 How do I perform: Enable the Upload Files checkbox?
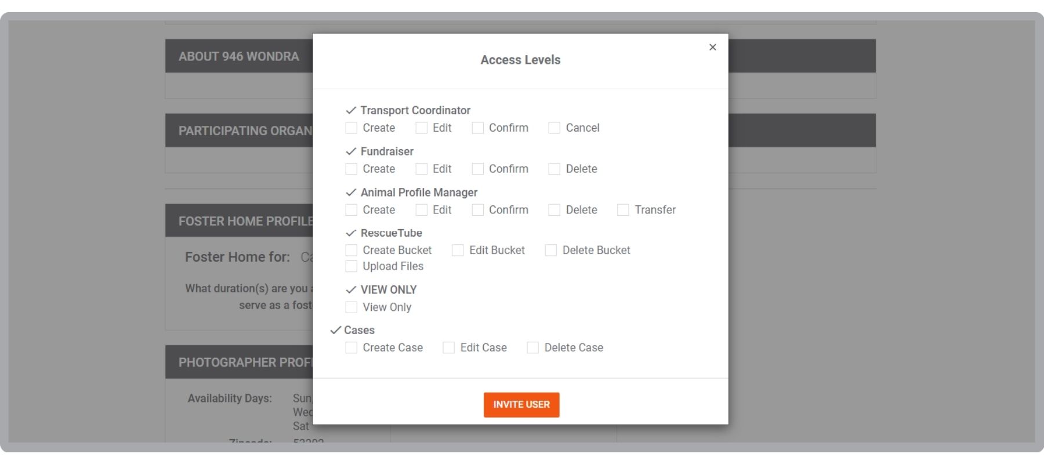tap(351, 266)
